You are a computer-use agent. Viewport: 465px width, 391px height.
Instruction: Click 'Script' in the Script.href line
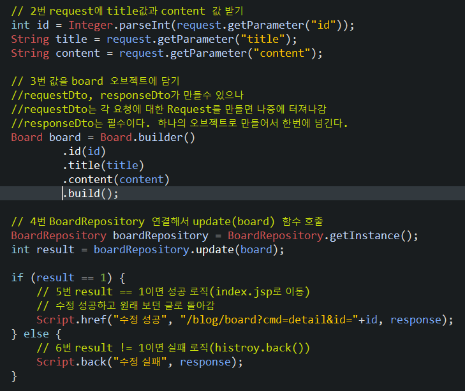[55, 320]
